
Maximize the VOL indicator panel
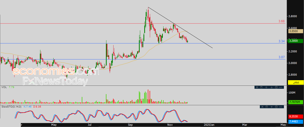(261, 88)
